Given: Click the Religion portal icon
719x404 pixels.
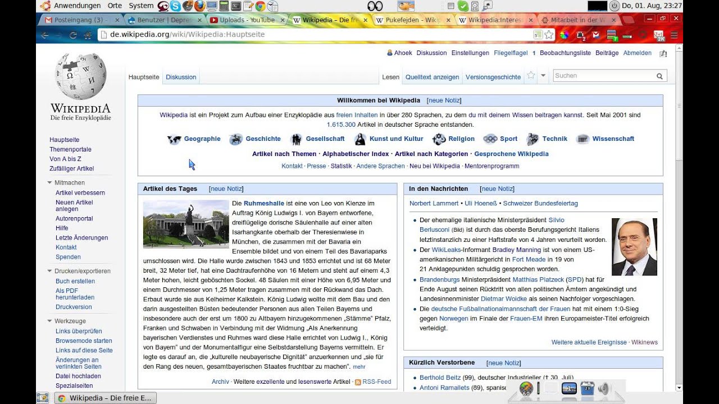Looking at the screenshot, I should pos(439,139).
